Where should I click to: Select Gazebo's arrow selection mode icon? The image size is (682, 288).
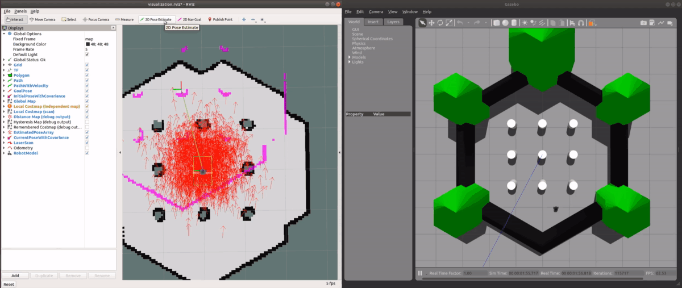coord(422,23)
